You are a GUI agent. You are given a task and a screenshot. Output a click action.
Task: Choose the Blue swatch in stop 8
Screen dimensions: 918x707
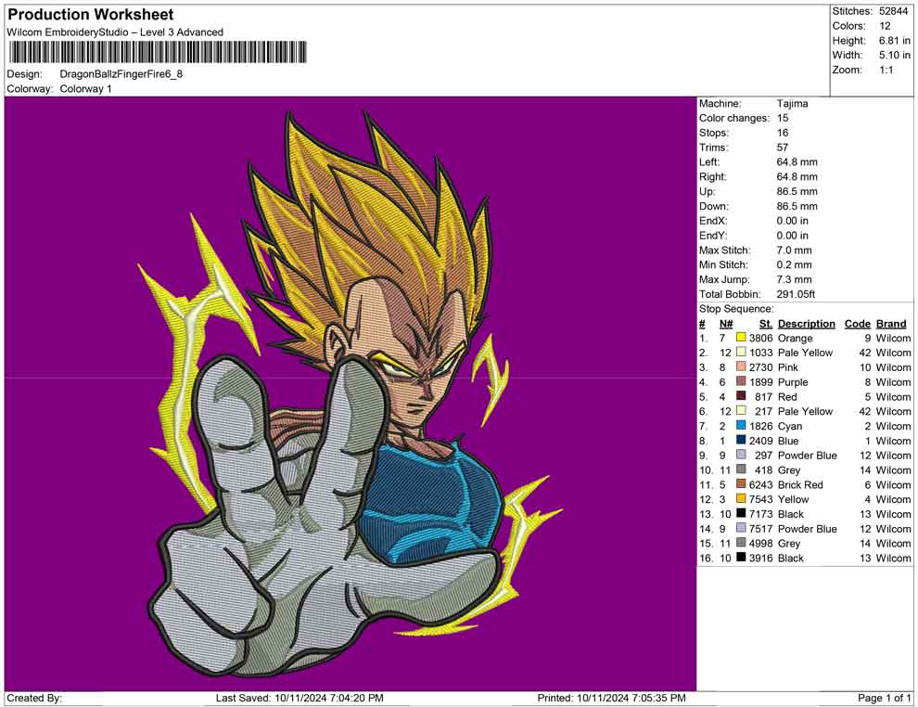click(741, 441)
